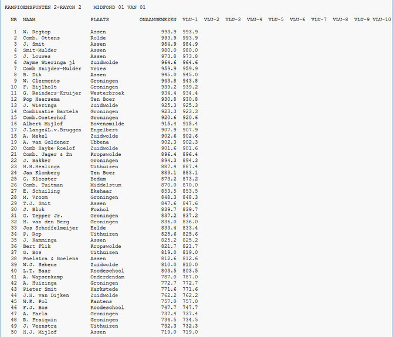Click the VLU-6 column header
Screen dimensions: 393x337
[x=297, y=19]
